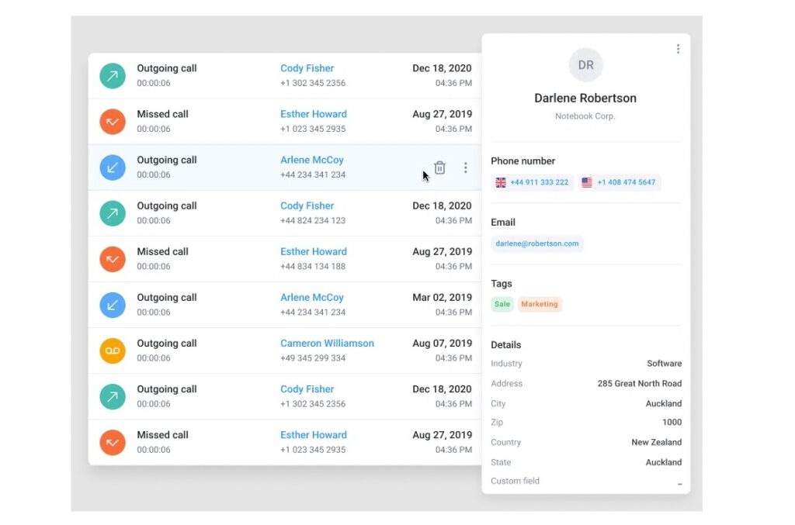Select the Sale tag
The height and width of the screenshot is (525, 795).
pyautogui.click(x=502, y=304)
